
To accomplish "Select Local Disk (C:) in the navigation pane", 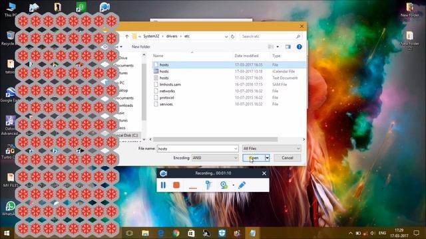I will (126, 135).
